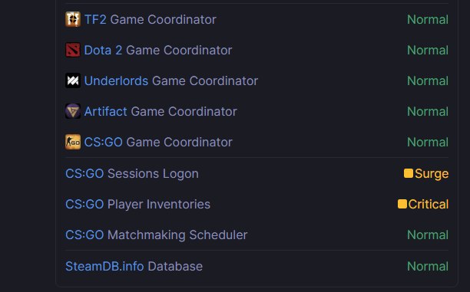Click the Artifact game icon
This screenshot has height=292, width=470.
click(73, 111)
